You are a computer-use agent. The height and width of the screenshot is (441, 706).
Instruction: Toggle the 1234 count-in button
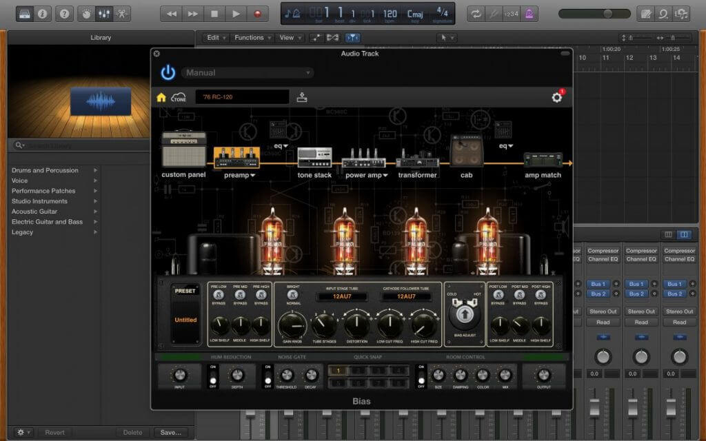click(x=511, y=14)
